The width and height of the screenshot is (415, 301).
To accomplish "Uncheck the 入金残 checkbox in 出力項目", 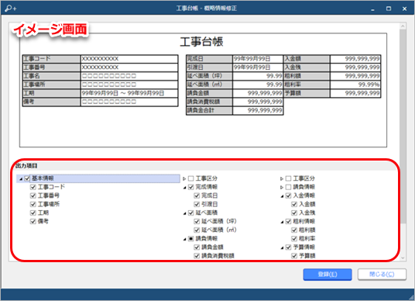I will click(x=294, y=213).
